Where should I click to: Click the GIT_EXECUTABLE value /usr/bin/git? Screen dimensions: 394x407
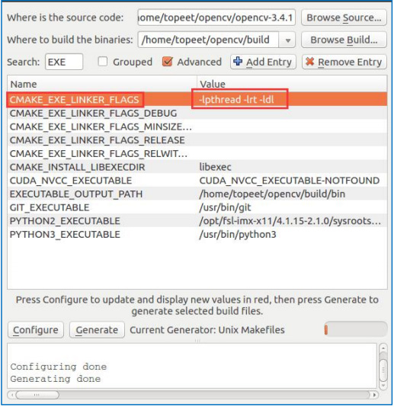coord(225,207)
